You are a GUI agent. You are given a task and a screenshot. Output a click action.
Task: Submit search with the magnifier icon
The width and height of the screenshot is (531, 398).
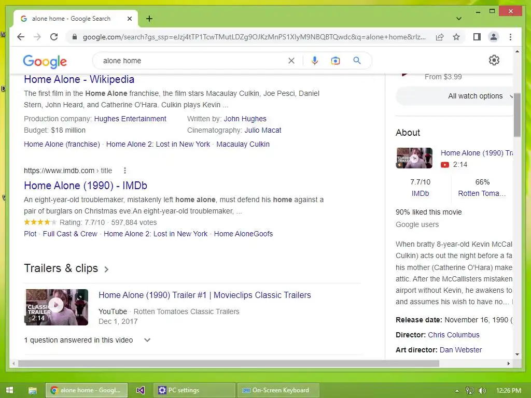click(x=357, y=61)
